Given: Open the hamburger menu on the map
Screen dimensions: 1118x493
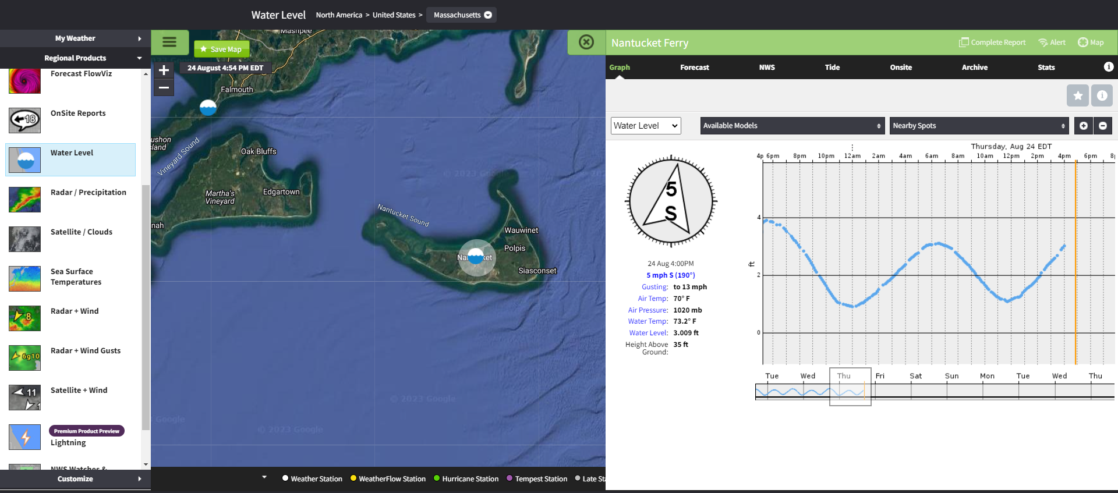Looking at the screenshot, I should [x=169, y=42].
